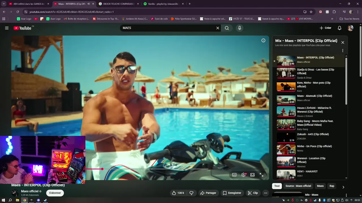Show more filter chips with right arrow
Image resolution: width=362 pixels, height=203 pixels.
(343, 187)
